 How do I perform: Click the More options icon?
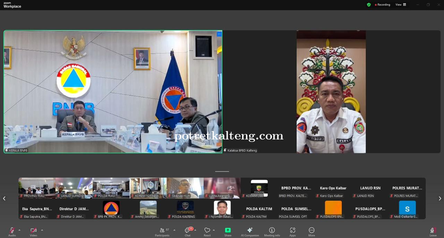click(311, 231)
